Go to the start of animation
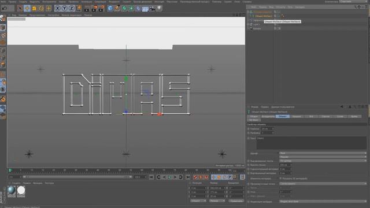This screenshot has width=370, height=208. point(151,177)
